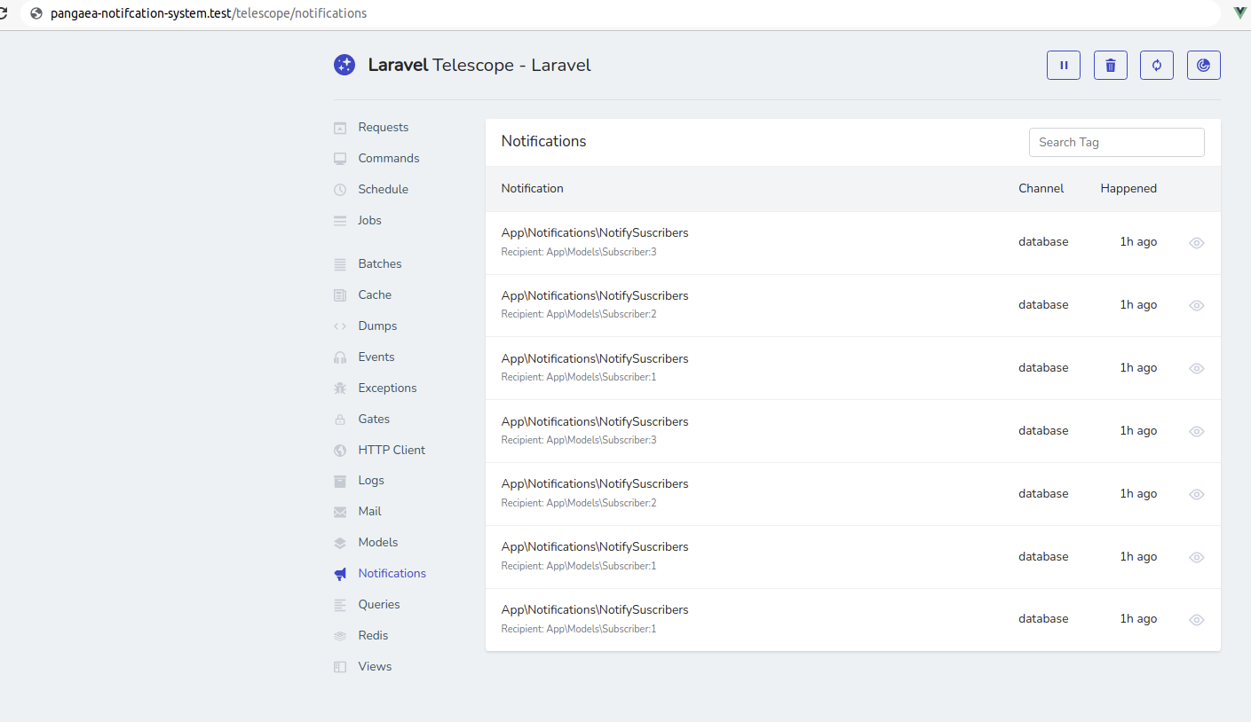
Task: Click the Laravel Telescope telescope logo
Action: (x=344, y=65)
